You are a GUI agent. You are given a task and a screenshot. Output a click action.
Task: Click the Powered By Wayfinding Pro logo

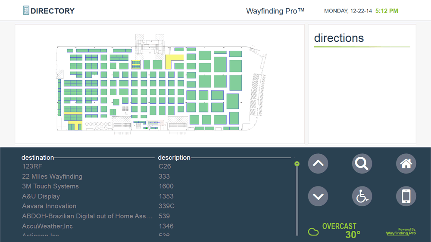coord(401,232)
